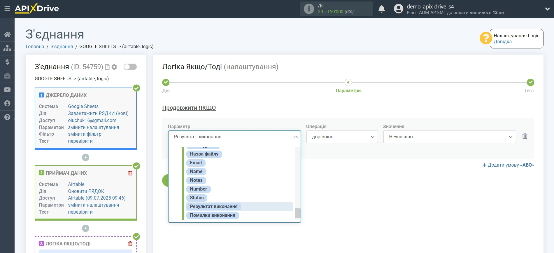Open Google Sheets system link
The height and width of the screenshot is (253, 554).
(83, 106)
